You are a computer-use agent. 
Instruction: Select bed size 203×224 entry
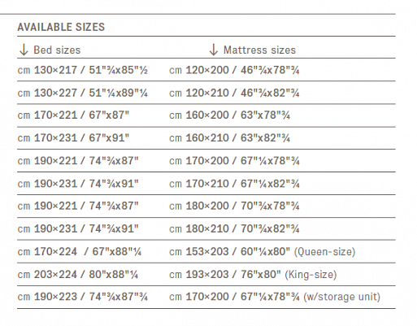click(78, 275)
